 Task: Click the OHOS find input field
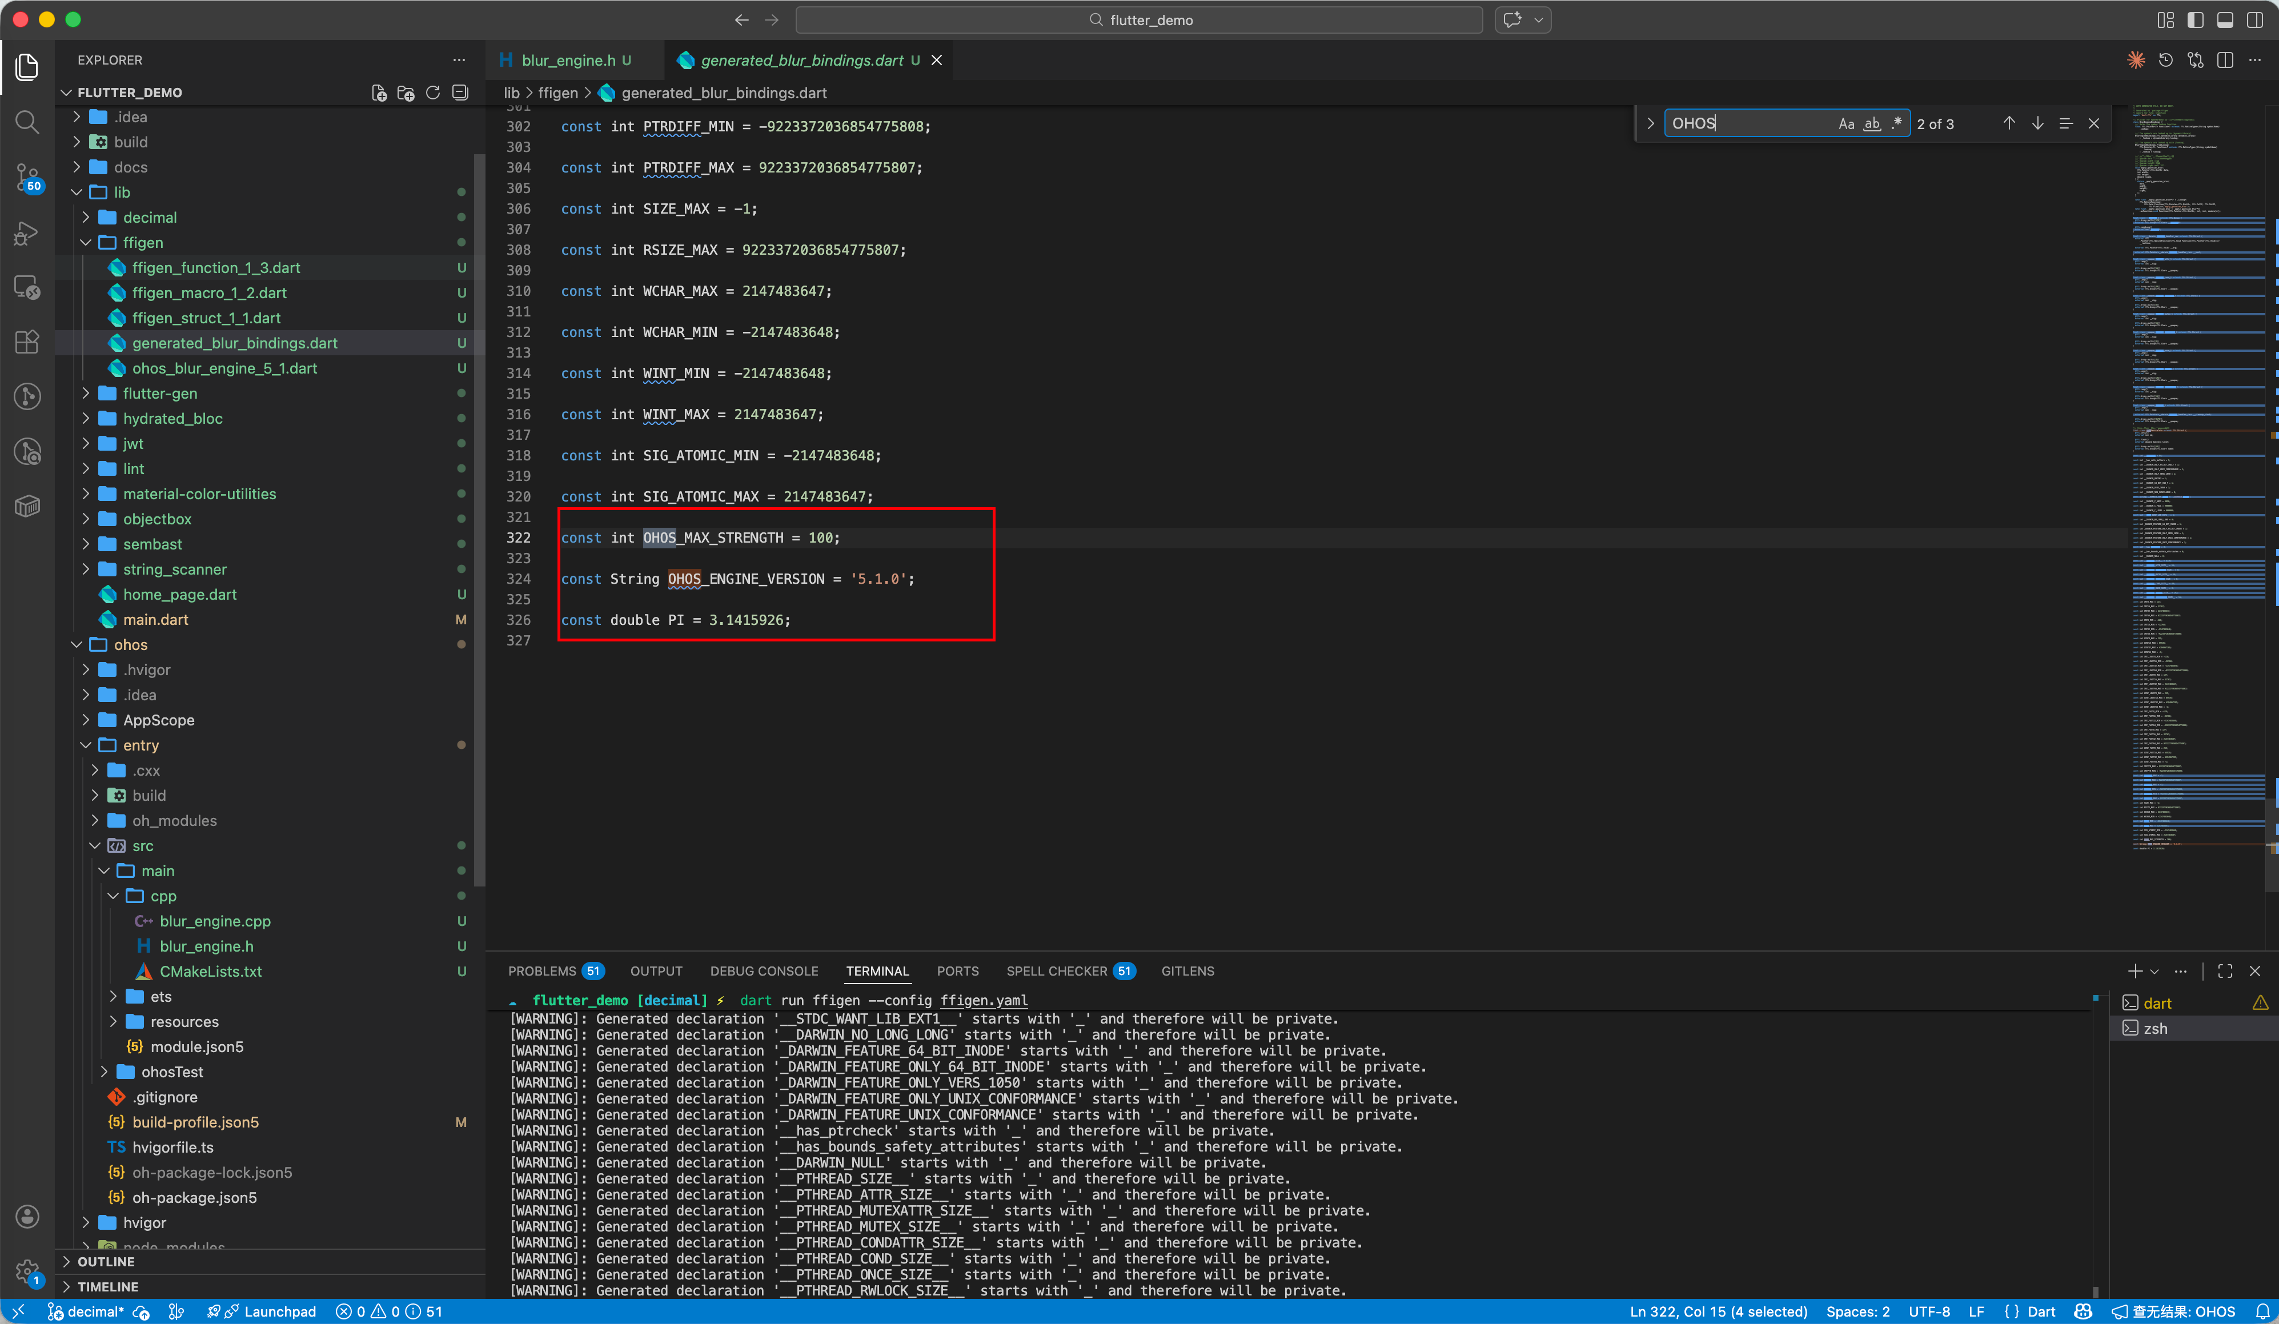point(1746,124)
